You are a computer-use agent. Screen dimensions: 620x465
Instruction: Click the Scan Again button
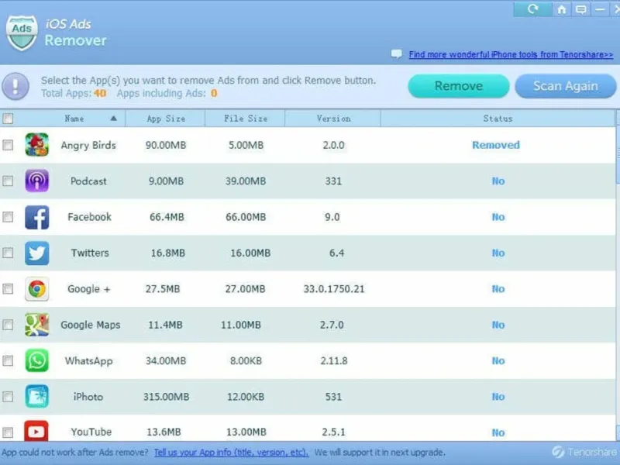pos(566,86)
